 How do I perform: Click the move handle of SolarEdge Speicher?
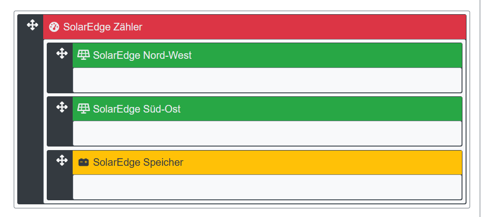click(x=61, y=161)
